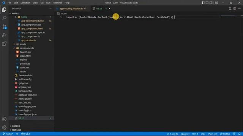The image size is (243, 136).
Task: Open angular.json file
Action: coord(25,87)
